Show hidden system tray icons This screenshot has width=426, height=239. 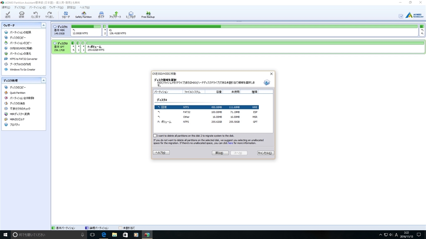380,235
